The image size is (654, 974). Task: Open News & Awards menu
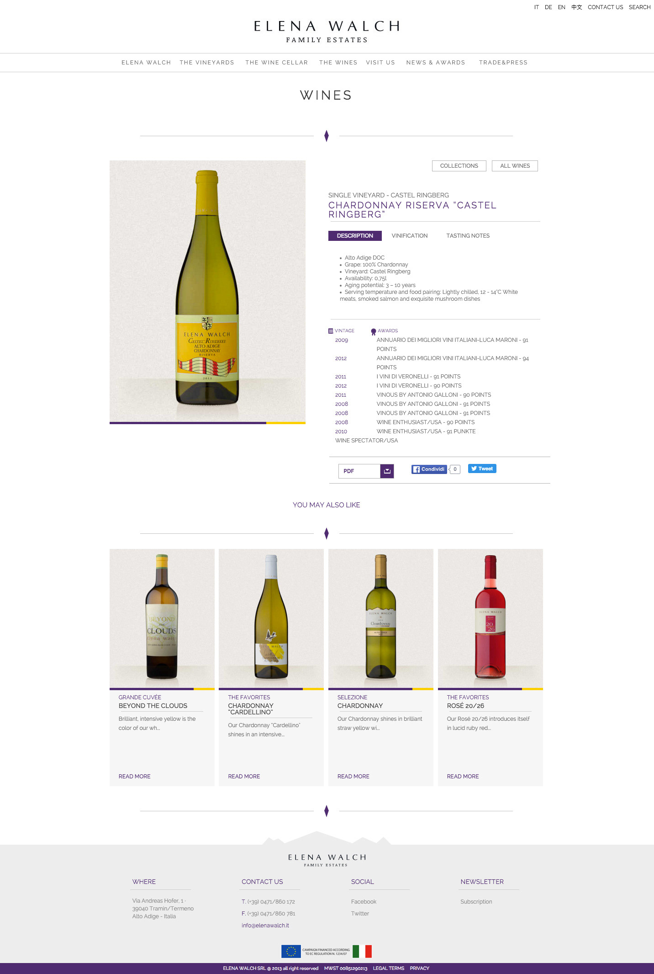[436, 63]
